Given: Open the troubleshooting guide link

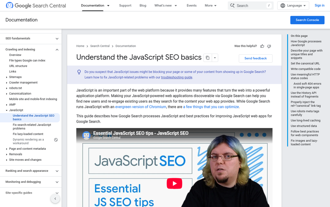Looking at the screenshot, I should 177,77.
